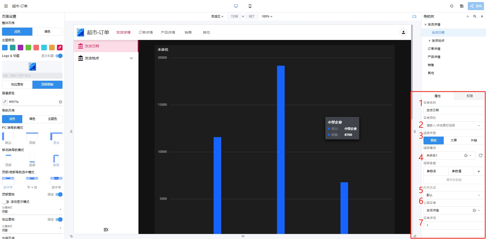Select mobile 底部 navigation mode

click(x=32, y=161)
